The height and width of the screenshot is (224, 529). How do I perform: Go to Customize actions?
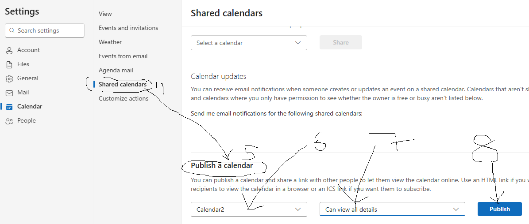124,98
